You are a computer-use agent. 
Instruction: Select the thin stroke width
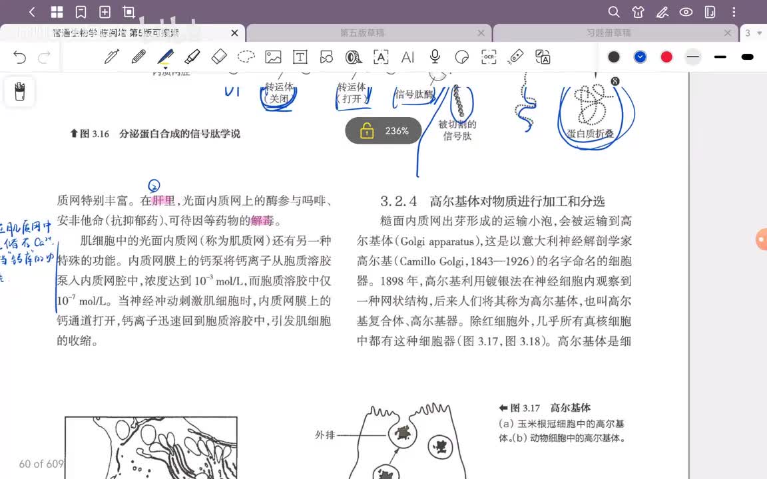pyautogui.click(x=693, y=57)
